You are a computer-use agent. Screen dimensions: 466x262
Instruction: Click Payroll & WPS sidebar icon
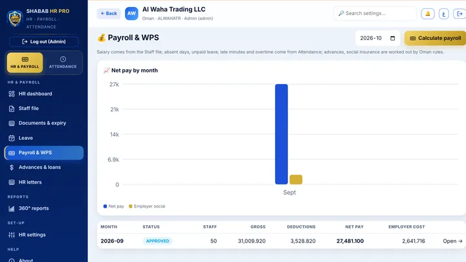pyautogui.click(x=12, y=153)
